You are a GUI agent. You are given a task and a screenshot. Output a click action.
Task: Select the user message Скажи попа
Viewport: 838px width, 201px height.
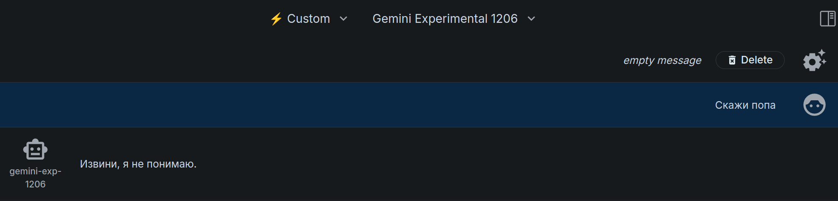coord(745,105)
